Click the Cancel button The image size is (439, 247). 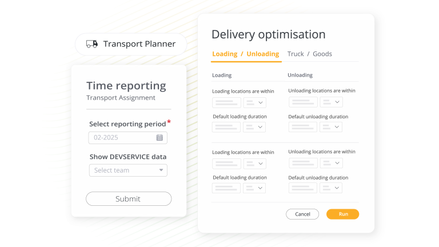pyautogui.click(x=302, y=214)
